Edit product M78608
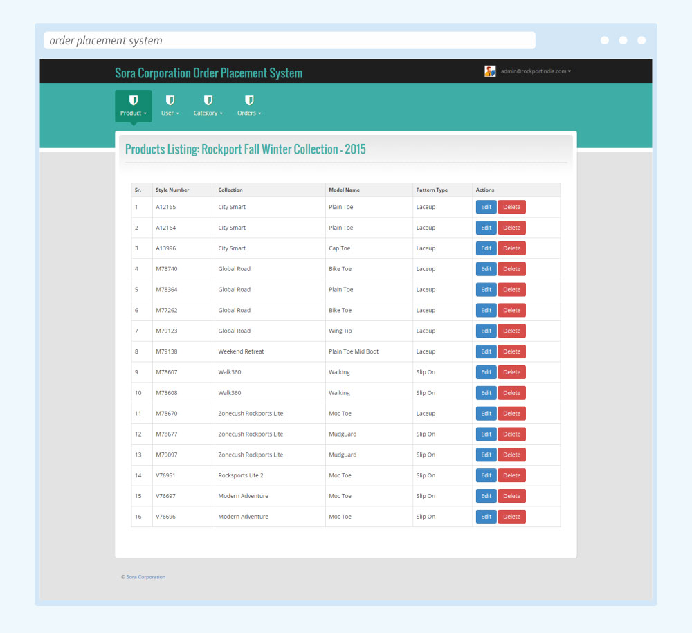This screenshot has height=633, width=692. (x=486, y=393)
